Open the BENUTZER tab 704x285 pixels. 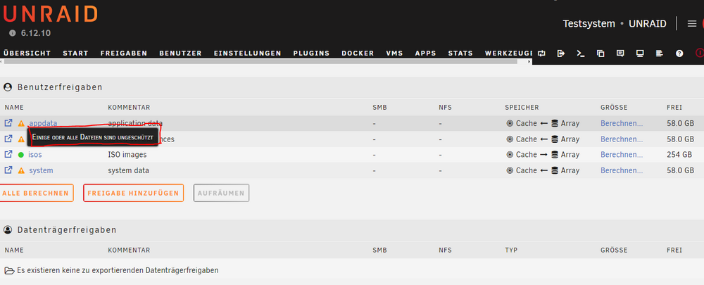pos(180,53)
